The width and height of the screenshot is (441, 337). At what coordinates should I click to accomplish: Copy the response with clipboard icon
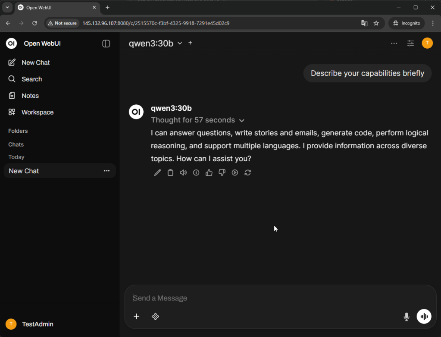170,173
